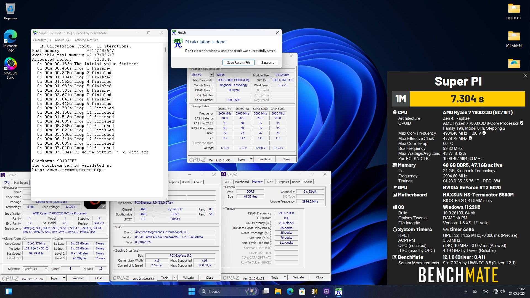Expand Tools arrow in middle CPU-Z window
This screenshot has width=530, height=298.
pyautogui.click(x=175, y=278)
